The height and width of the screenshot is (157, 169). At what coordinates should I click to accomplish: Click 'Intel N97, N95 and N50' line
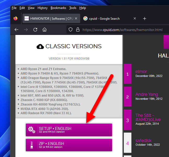[52, 96]
